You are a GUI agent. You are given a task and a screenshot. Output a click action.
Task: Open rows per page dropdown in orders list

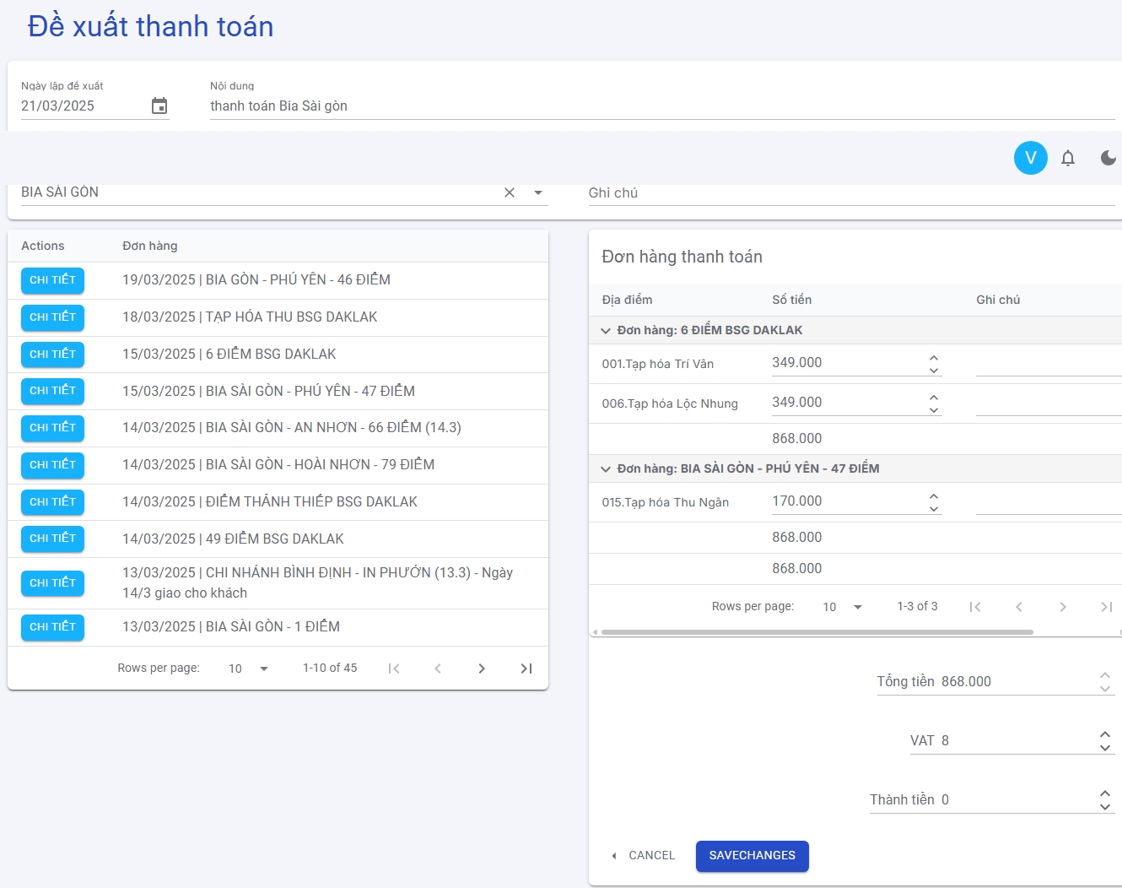248,669
